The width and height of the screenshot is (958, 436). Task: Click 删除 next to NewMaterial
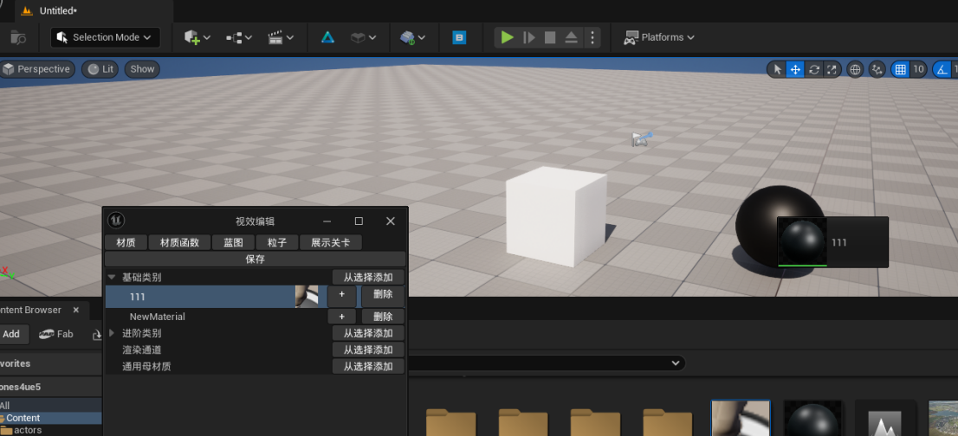tap(383, 317)
